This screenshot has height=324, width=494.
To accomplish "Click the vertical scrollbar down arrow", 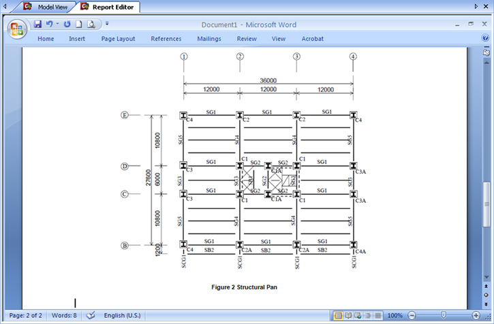I will 486,276.
